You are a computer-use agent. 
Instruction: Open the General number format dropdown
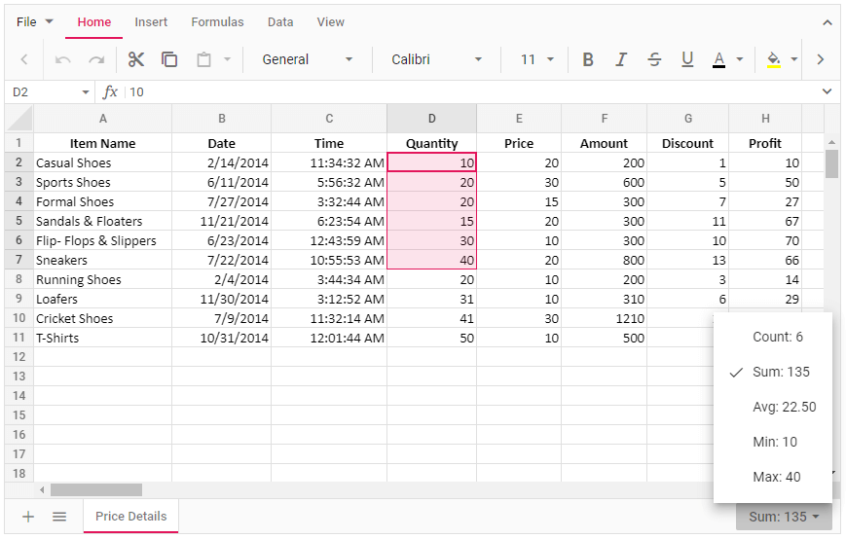click(x=307, y=59)
